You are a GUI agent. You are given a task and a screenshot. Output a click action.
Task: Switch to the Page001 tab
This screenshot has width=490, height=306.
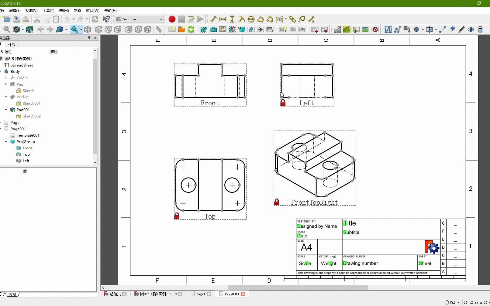click(x=232, y=294)
